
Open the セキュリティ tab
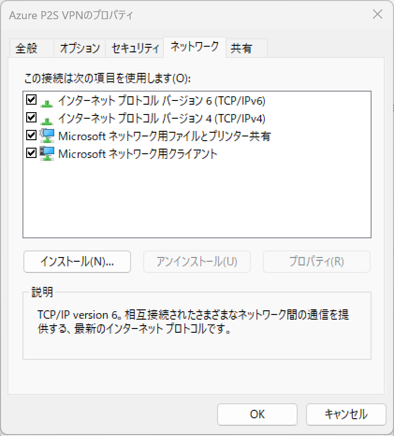[134, 49]
